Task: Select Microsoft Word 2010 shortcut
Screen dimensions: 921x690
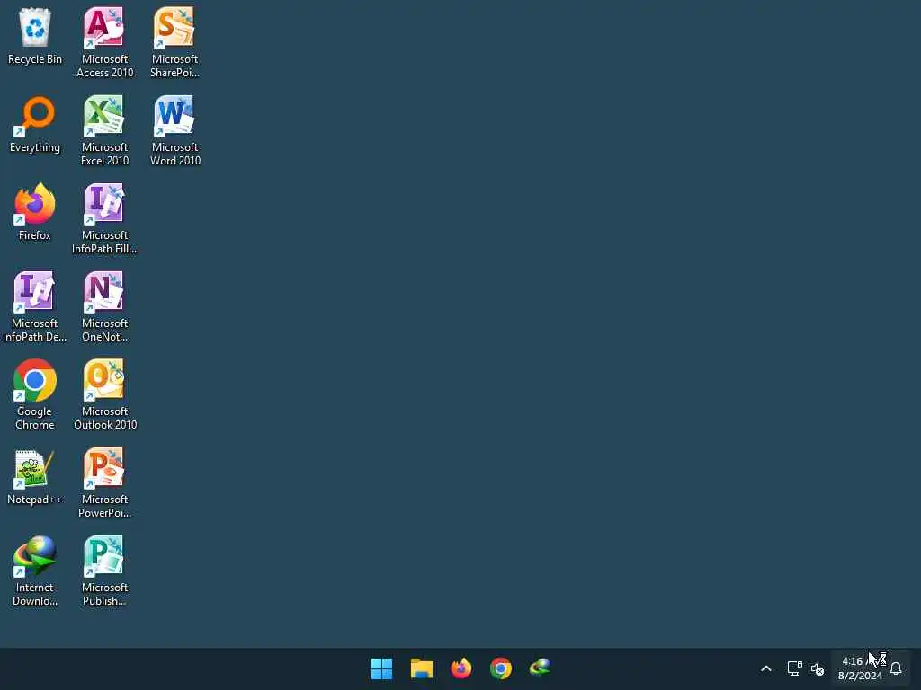Action: pyautogui.click(x=175, y=130)
